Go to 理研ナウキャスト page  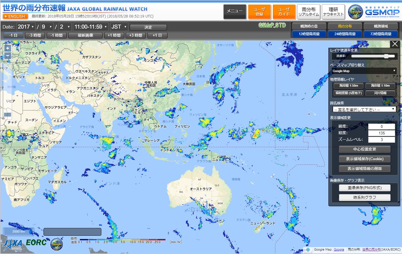click(333, 12)
